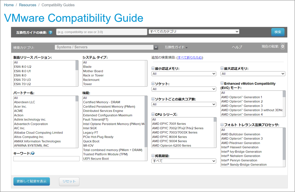This screenshot has height=192, width=295.
Task: Select ESXi 7.0 U3 release version
Action: 22,80
